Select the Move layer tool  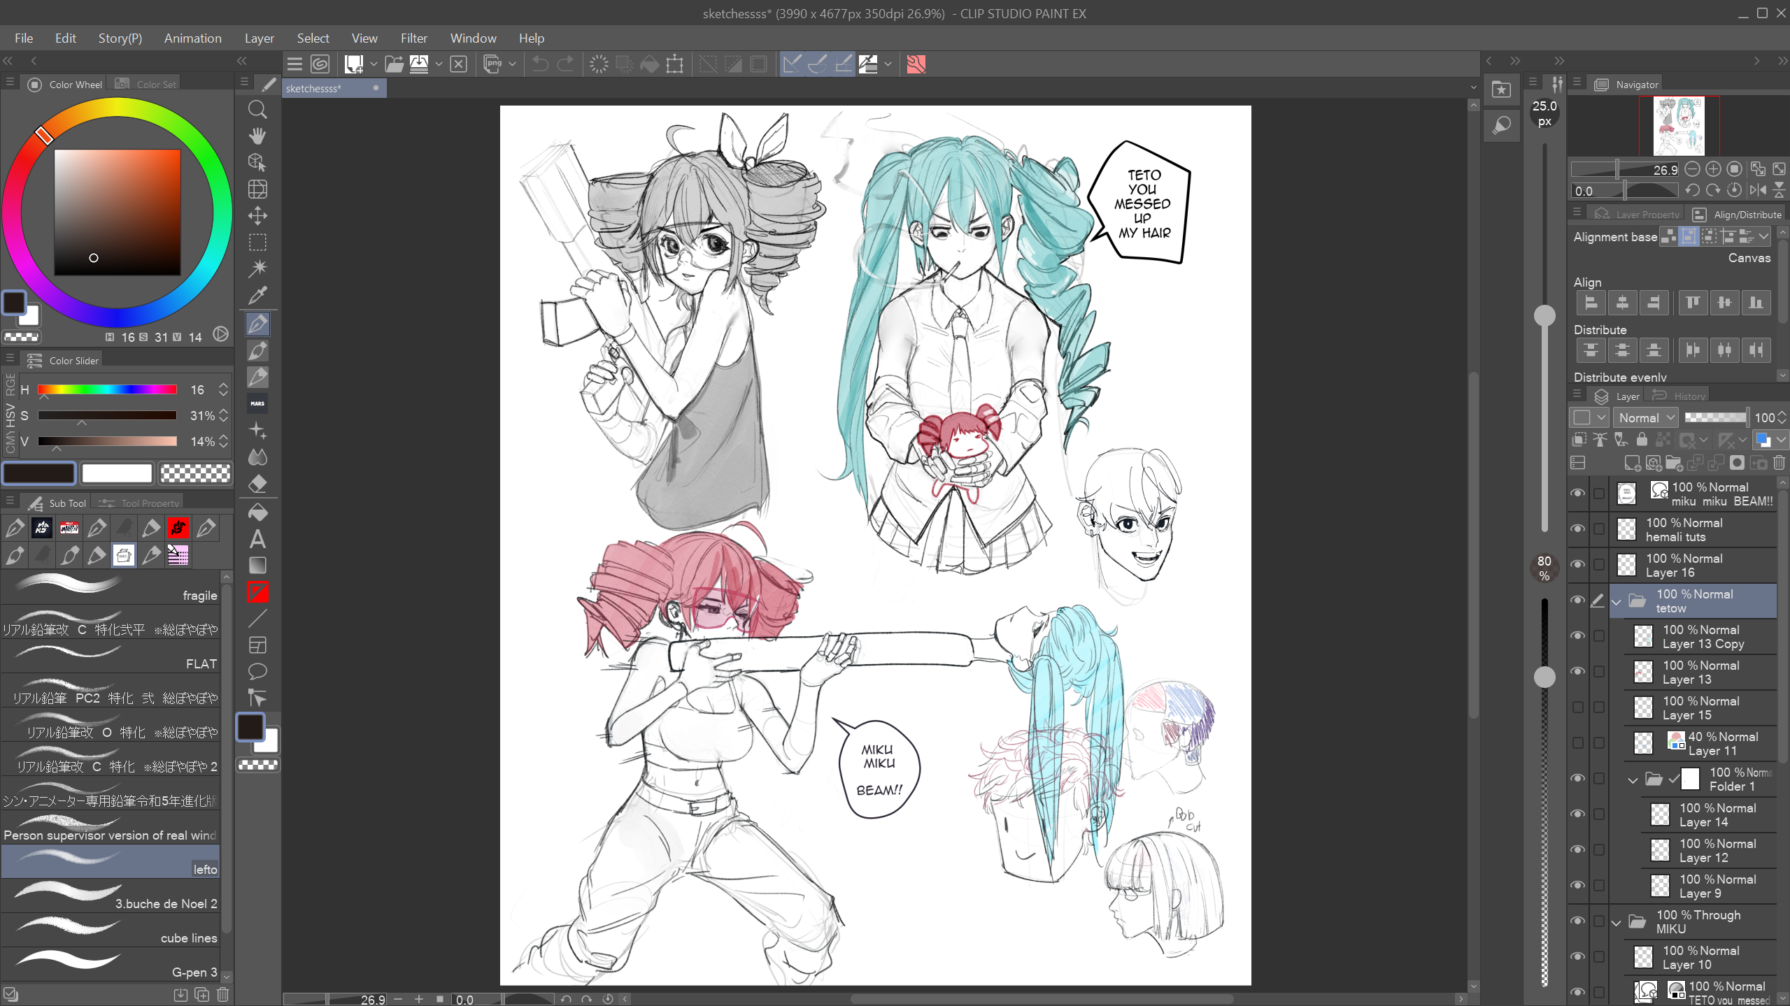(x=257, y=215)
